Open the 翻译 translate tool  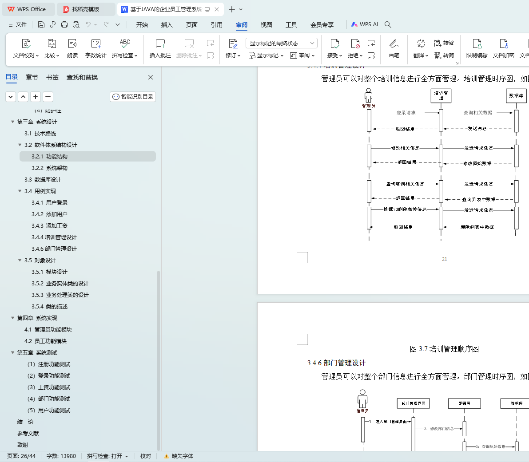(x=421, y=48)
